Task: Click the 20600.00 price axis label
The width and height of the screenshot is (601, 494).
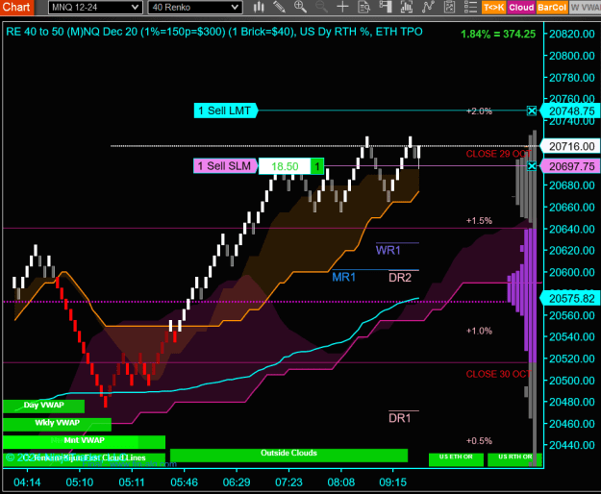Action: pos(572,272)
